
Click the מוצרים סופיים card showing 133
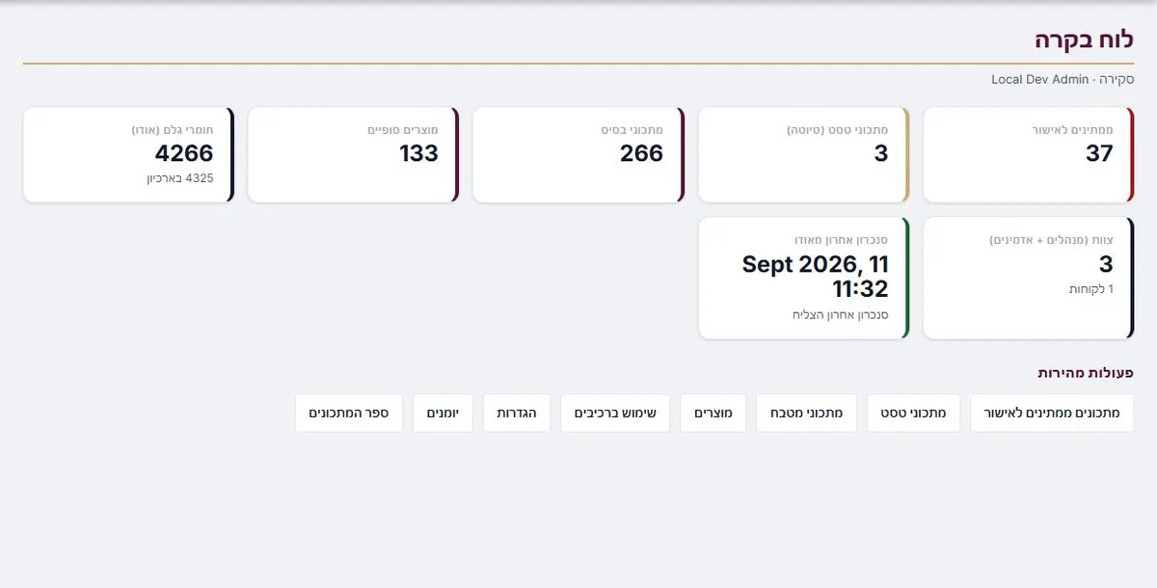[x=354, y=155]
